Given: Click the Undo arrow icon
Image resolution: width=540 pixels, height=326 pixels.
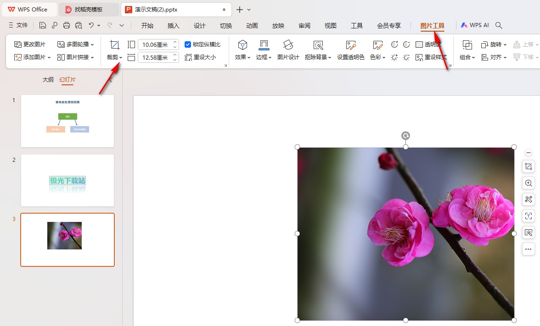Looking at the screenshot, I should pyautogui.click(x=91, y=25).
